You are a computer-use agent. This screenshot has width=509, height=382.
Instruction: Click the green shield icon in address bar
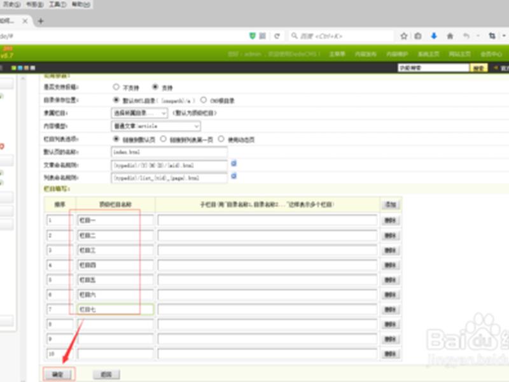(252, 36)
